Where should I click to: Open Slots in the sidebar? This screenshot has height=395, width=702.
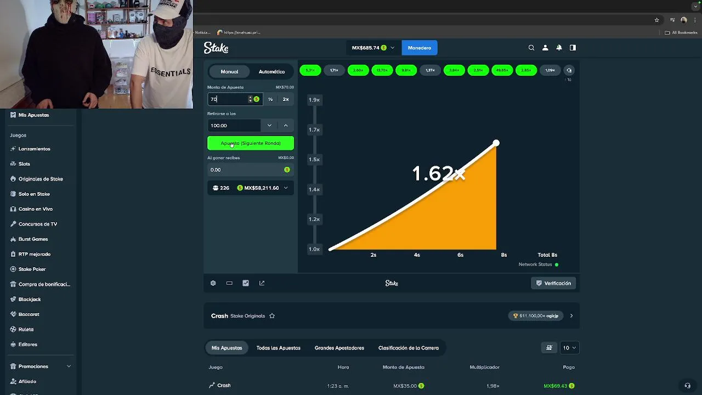[x=24, y=164]
